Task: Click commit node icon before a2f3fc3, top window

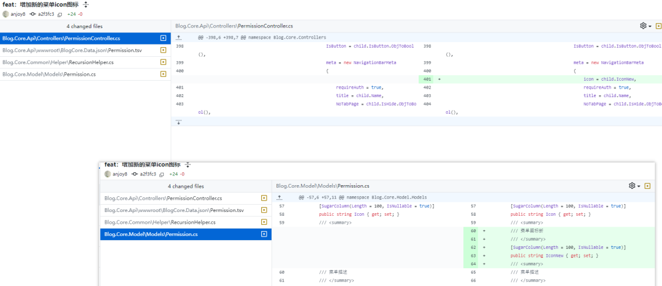Action: click(x=33, y=14)
